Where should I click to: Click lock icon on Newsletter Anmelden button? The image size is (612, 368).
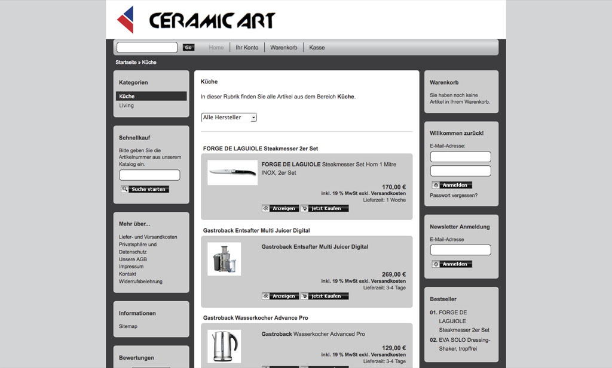tap(436, 264)
